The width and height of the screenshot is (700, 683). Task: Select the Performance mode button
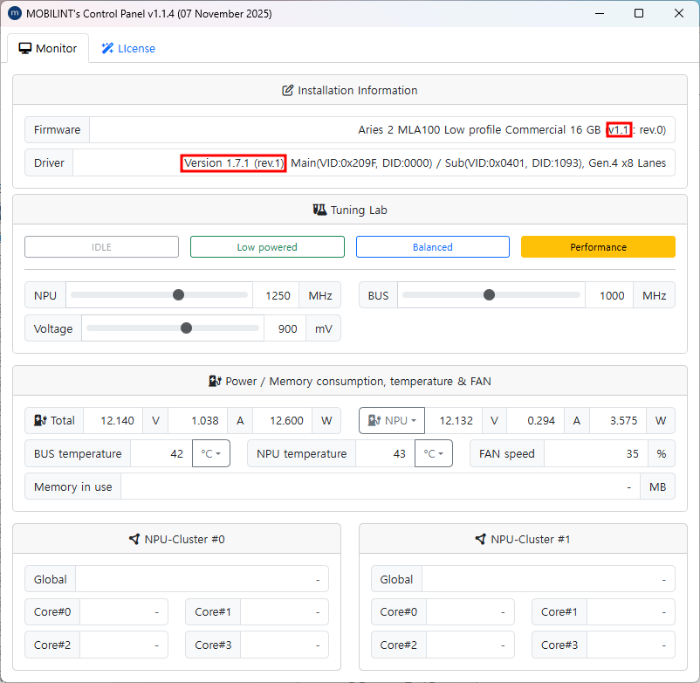coord(598,247)
